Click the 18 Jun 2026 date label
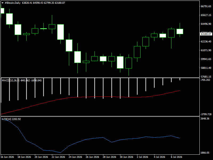This screenshot has height=160, width=213. [24, 157]
